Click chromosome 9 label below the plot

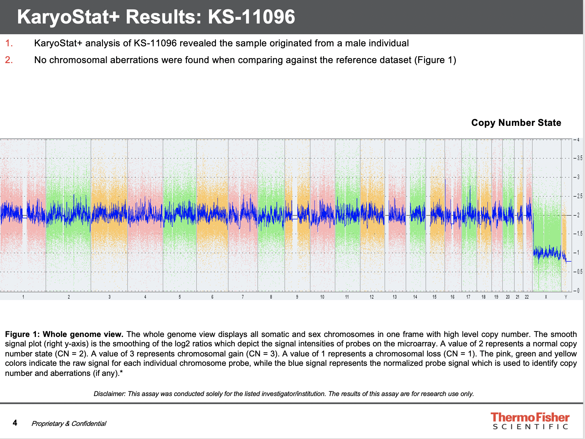point(297,297)
